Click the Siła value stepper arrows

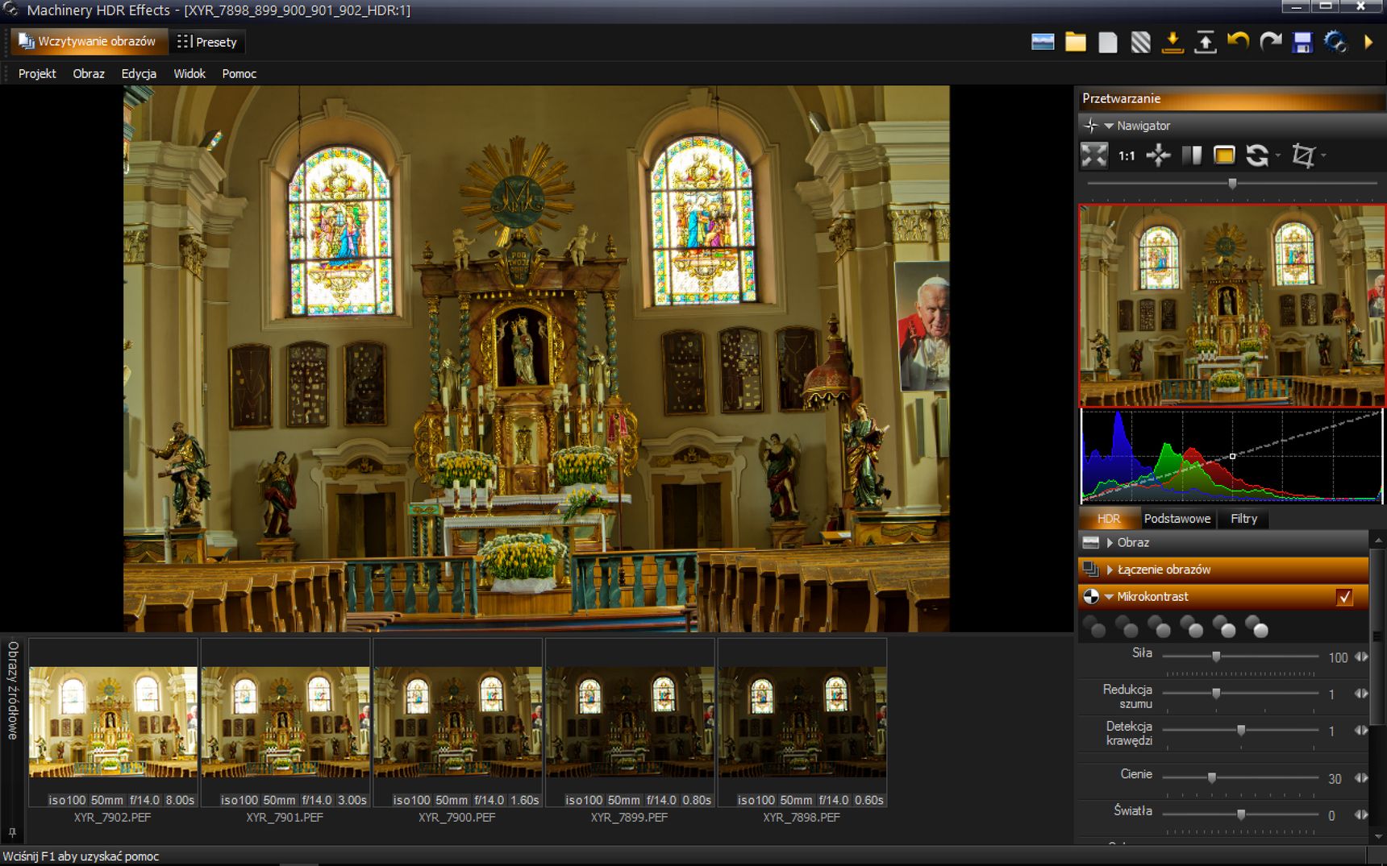pyautogui.click(x=1361, y=657)
